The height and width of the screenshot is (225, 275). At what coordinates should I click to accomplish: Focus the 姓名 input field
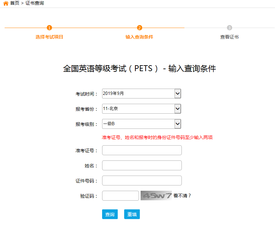pyautogui.click(x=142, y=165)
